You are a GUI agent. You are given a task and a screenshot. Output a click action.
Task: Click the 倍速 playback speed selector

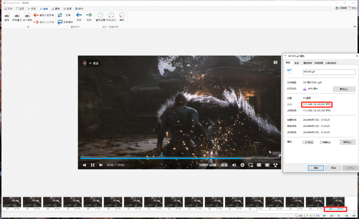pyautogui.click(x=224, y=165)
